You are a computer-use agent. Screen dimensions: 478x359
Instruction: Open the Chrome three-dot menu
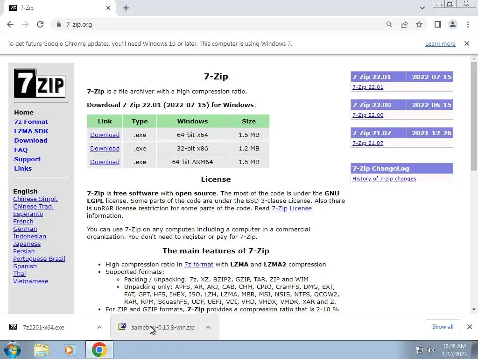point(468,24)
